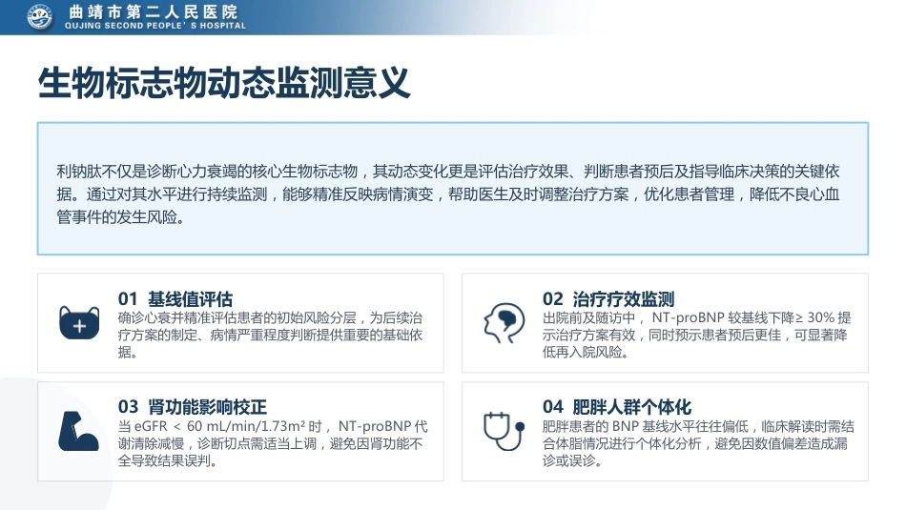Click the hospital logo emblem in header
The image size is (906, 510).
tap(40, 17)
